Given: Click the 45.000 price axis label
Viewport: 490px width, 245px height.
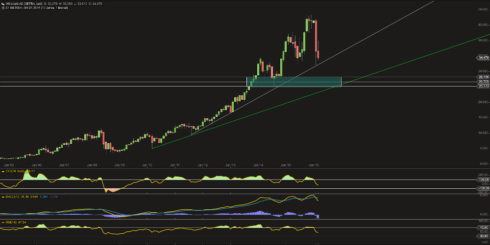Looking at the screenshot, I should 483,25.
